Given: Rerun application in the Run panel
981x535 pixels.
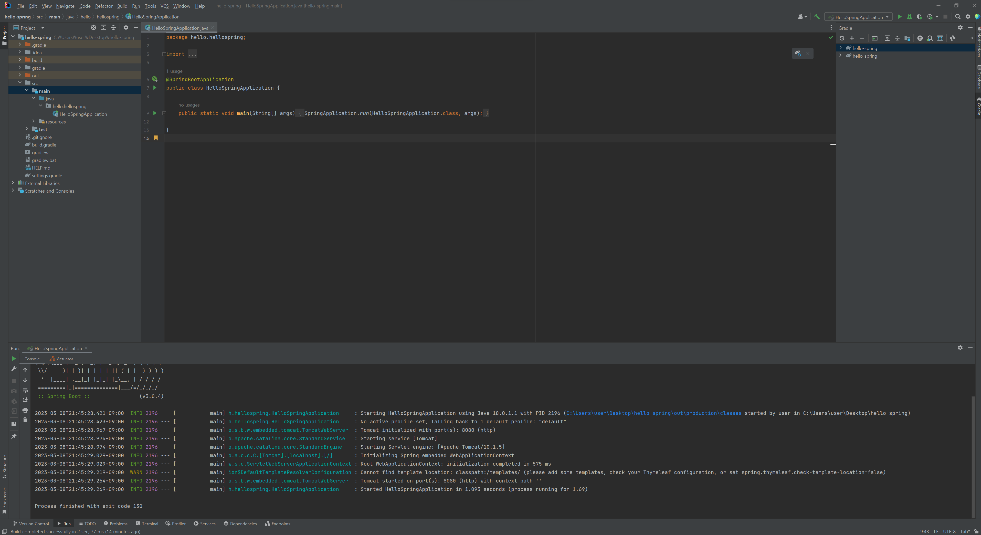Looking at the screenshot, I should (x=14, y=359).
